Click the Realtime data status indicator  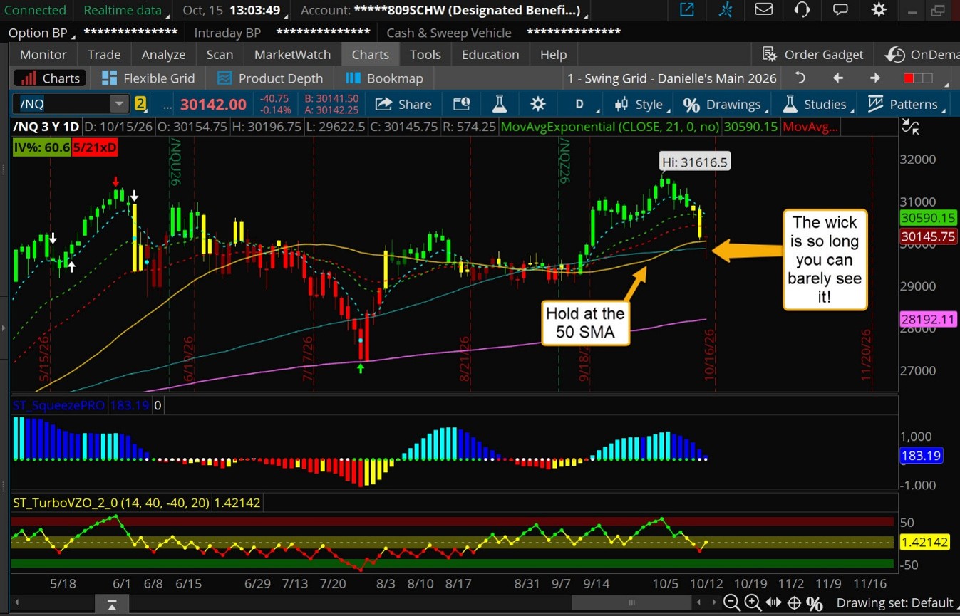point(123,10)
